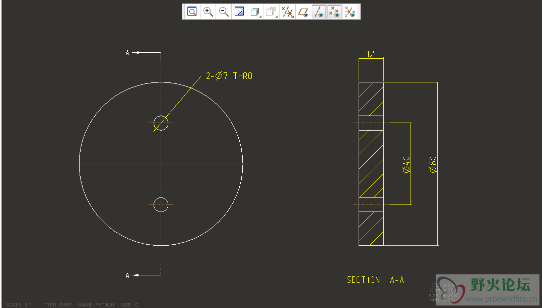
Task: Select the Zoom Out magnifier tool
Action: point(224,12)
